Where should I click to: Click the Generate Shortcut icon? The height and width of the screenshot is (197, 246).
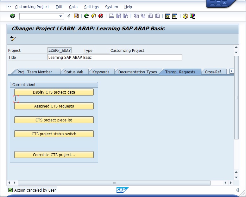click(175, 16)
